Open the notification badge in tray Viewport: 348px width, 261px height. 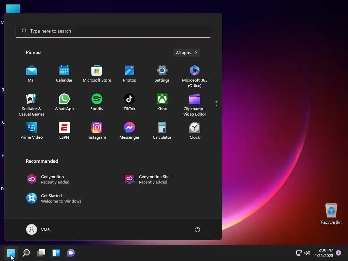coord(338,253)
